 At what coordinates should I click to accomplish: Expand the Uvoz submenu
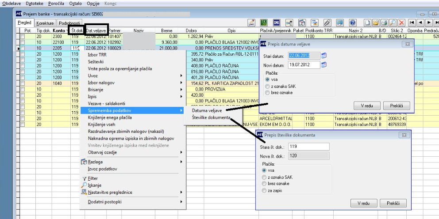pos(181,76)
